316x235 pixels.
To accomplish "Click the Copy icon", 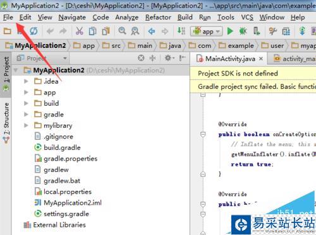I will (x=92, y=32).
